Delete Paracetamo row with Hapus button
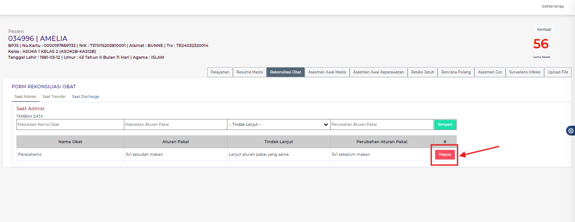 coord(445,154)
